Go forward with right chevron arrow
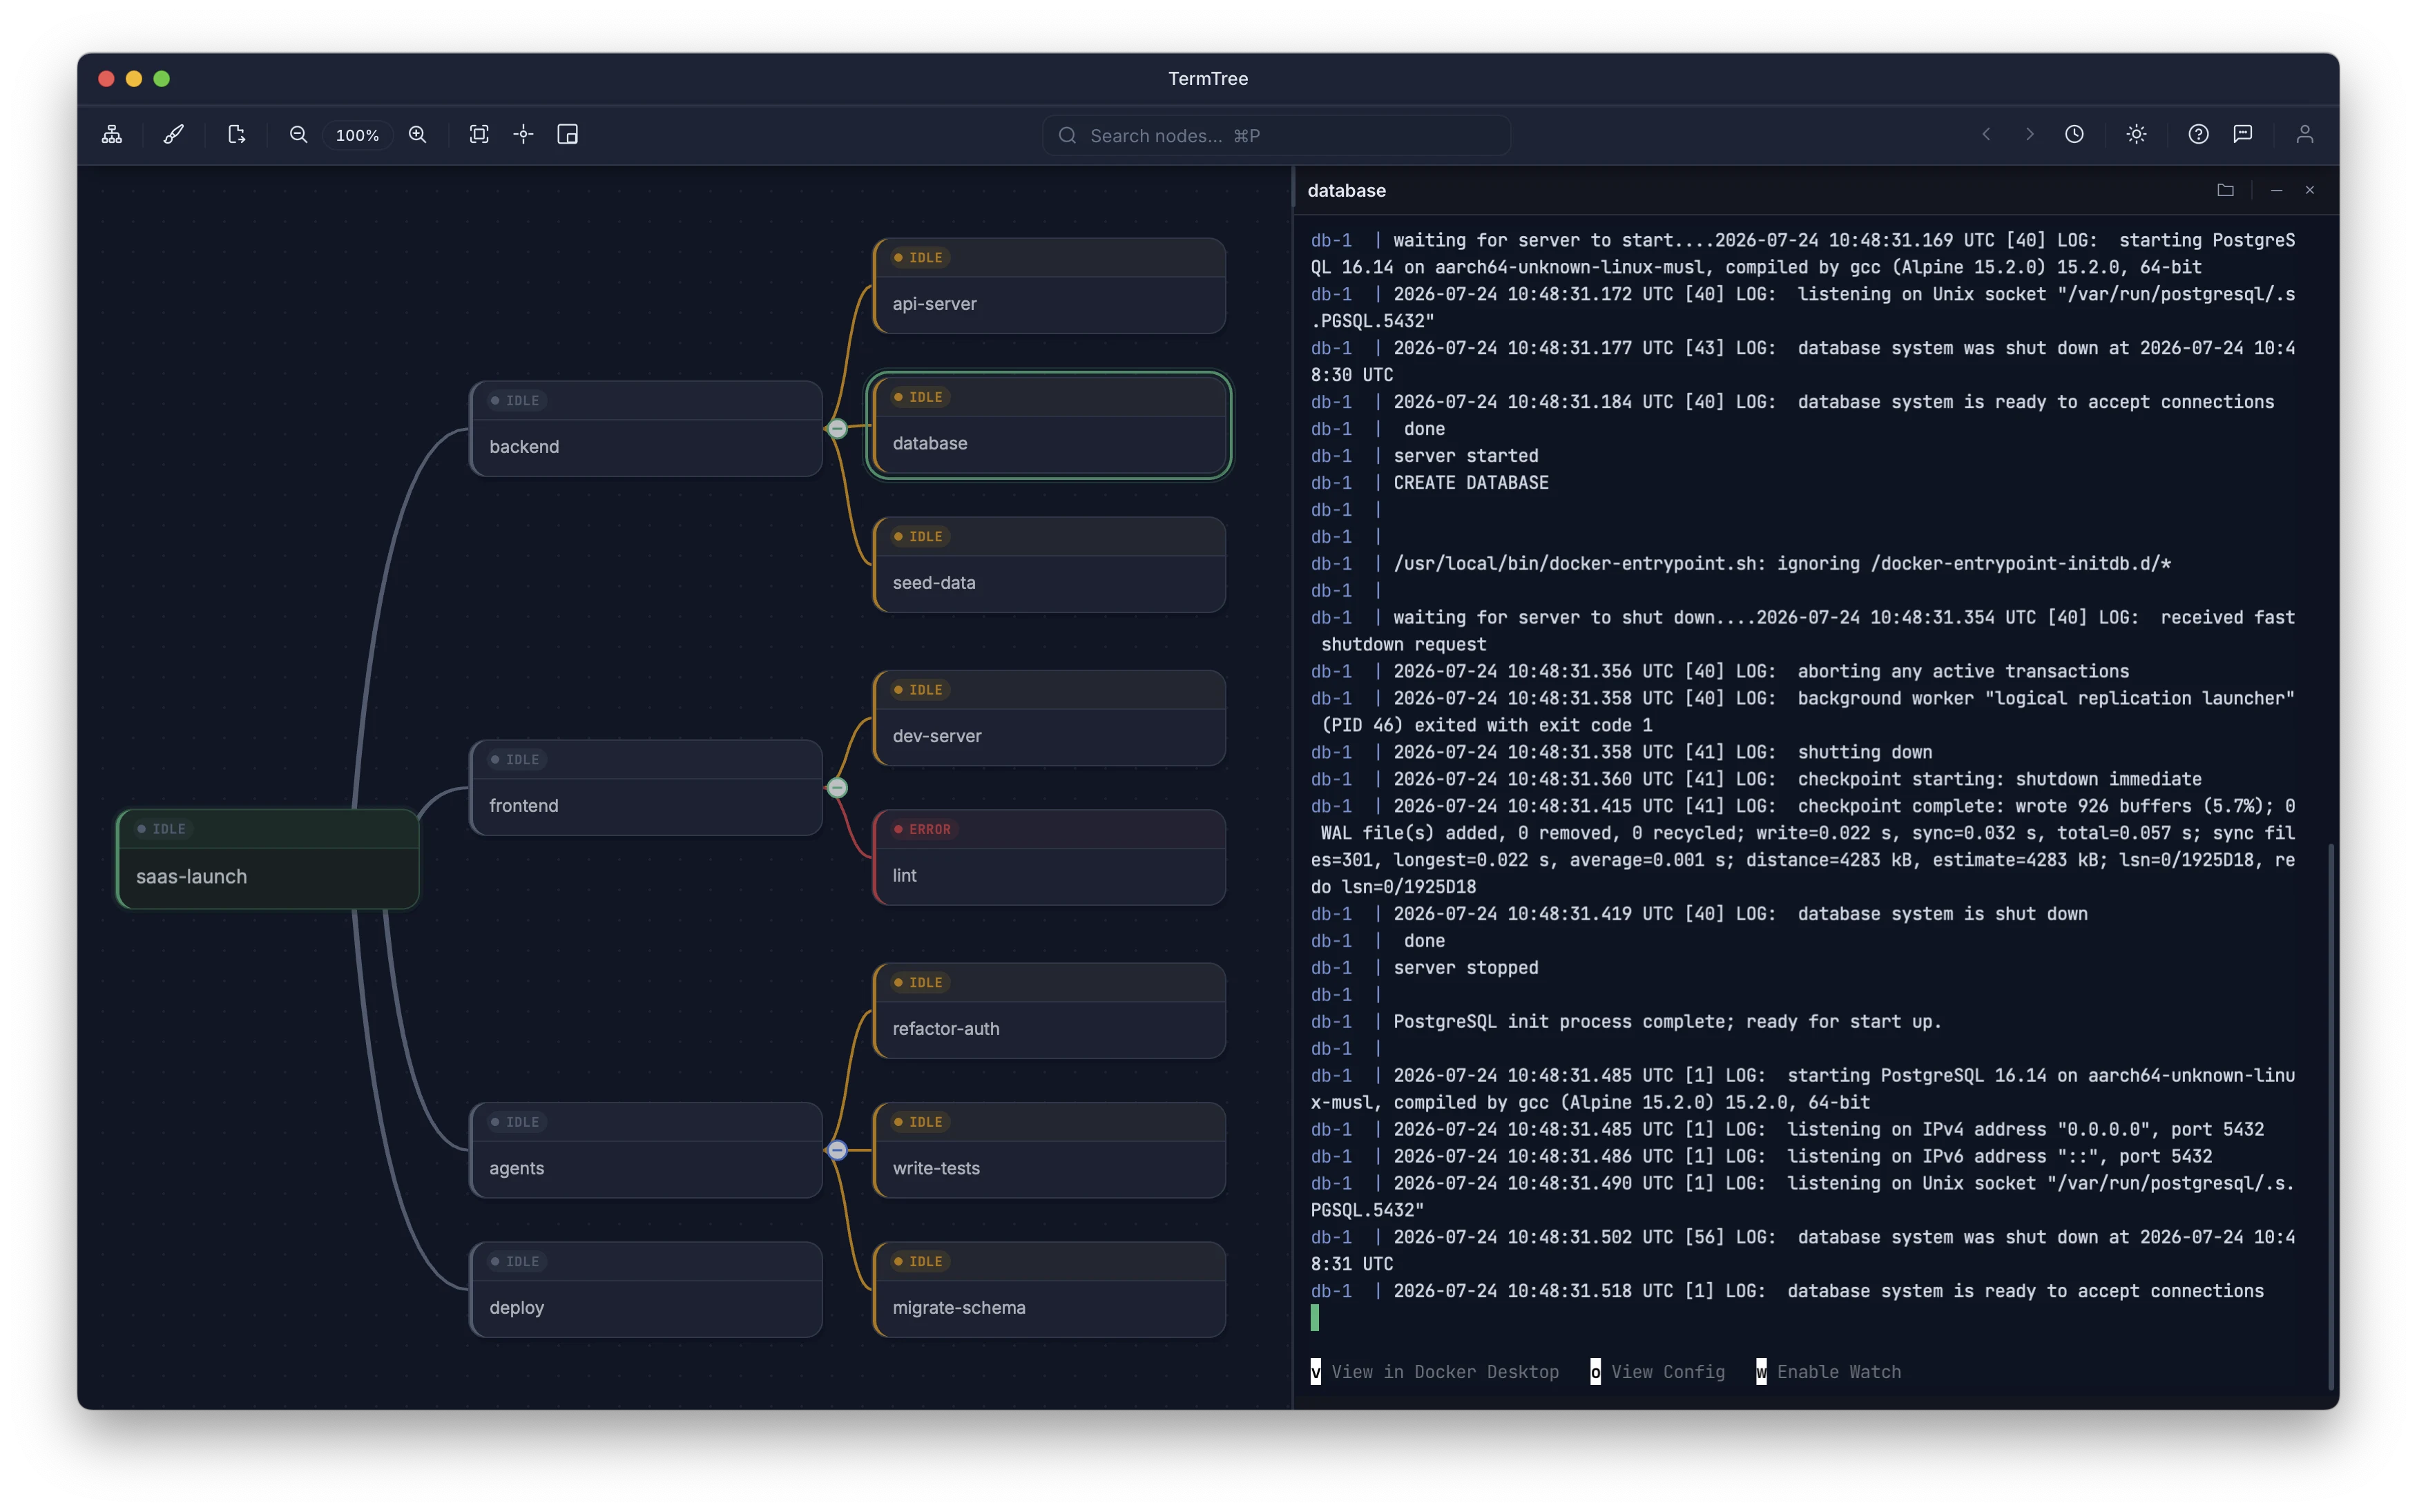 (2029, 135)
